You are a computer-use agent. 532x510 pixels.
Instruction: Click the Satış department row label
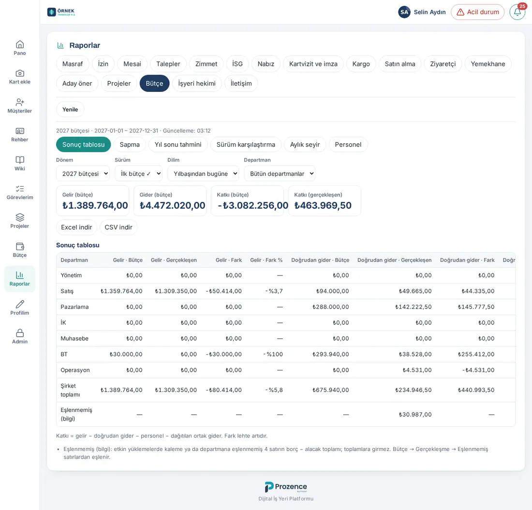pos(67,291)
